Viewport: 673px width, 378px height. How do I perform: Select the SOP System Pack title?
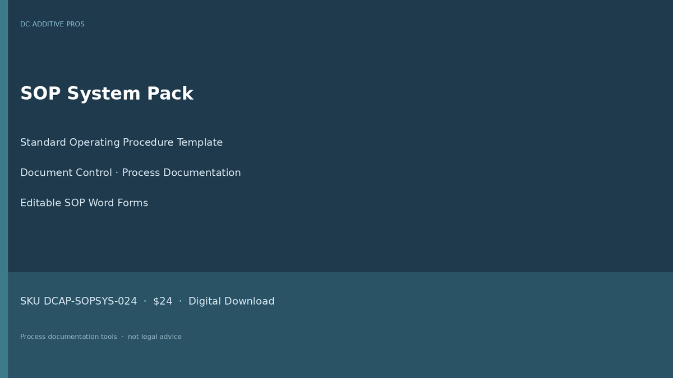[107, 94]
